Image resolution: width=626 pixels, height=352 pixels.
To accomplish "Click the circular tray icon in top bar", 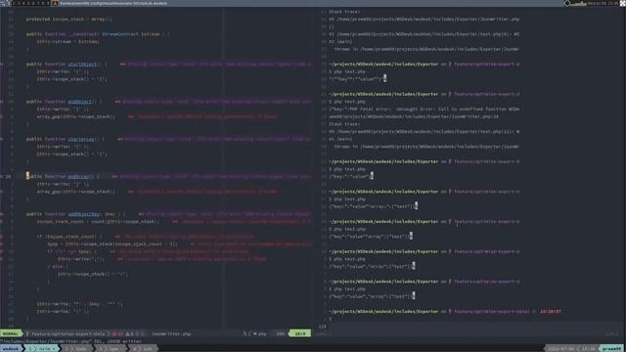I will (567, 3).
